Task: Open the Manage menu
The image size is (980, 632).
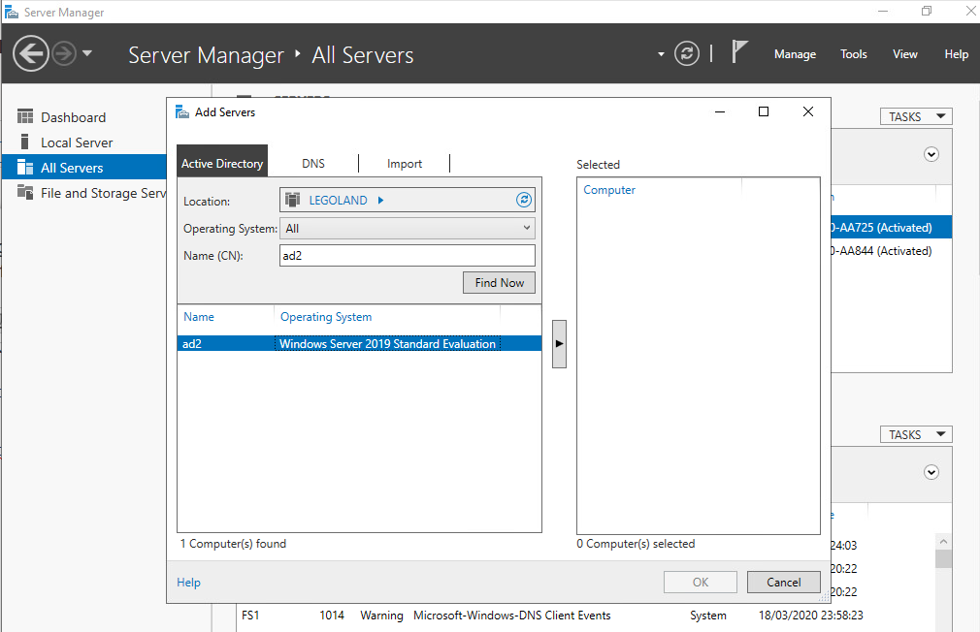Action: tap(795, 54)
